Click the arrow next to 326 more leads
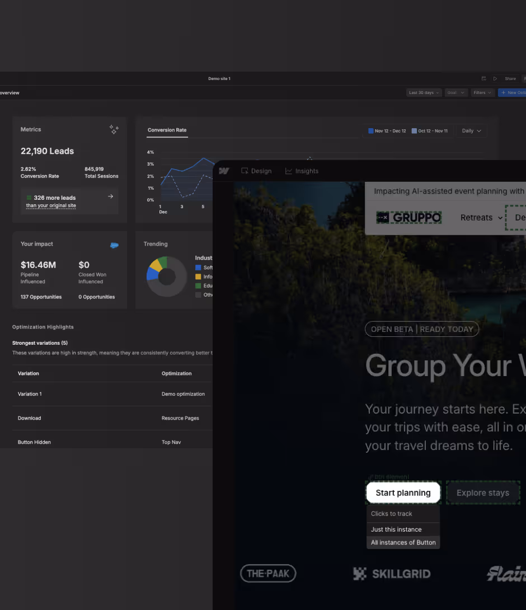Screen dimensions: 526x610 (110, 196)
